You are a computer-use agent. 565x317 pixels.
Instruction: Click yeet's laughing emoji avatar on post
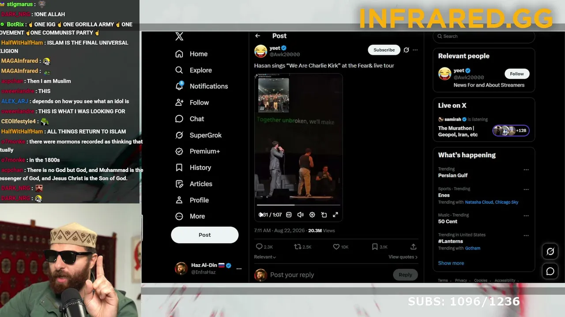tap(261, 51)
